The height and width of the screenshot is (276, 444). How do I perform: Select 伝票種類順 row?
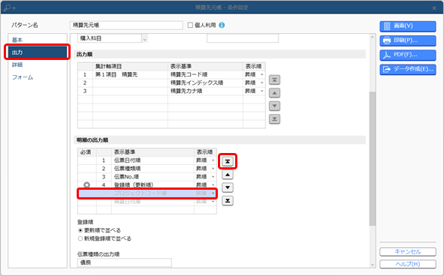[147, 169]
